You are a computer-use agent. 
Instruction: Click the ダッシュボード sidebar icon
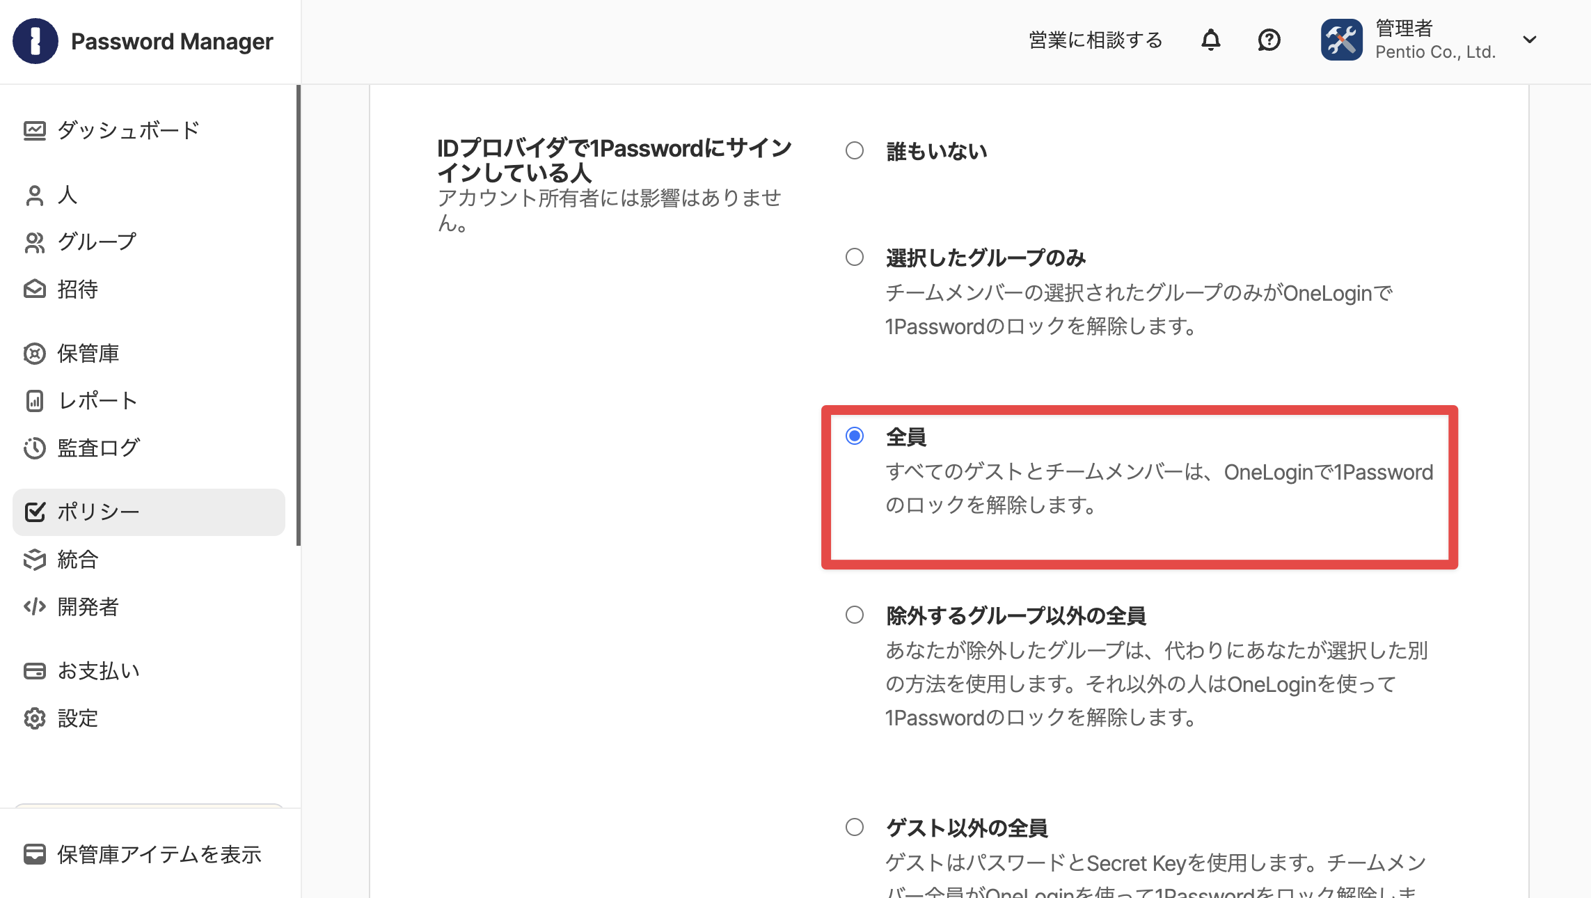pos(35,130)
